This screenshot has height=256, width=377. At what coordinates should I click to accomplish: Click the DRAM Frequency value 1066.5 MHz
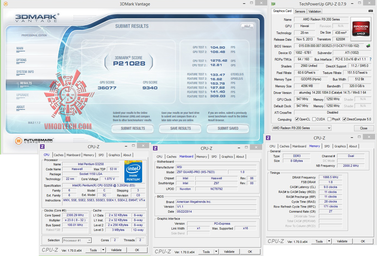pos(331,177)
